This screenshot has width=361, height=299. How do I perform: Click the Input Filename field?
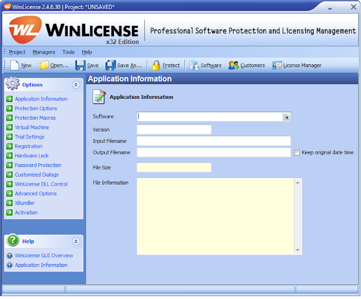click(214, 140)
